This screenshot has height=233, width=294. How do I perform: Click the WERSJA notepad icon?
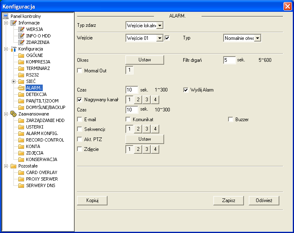(x=21, y=29)
